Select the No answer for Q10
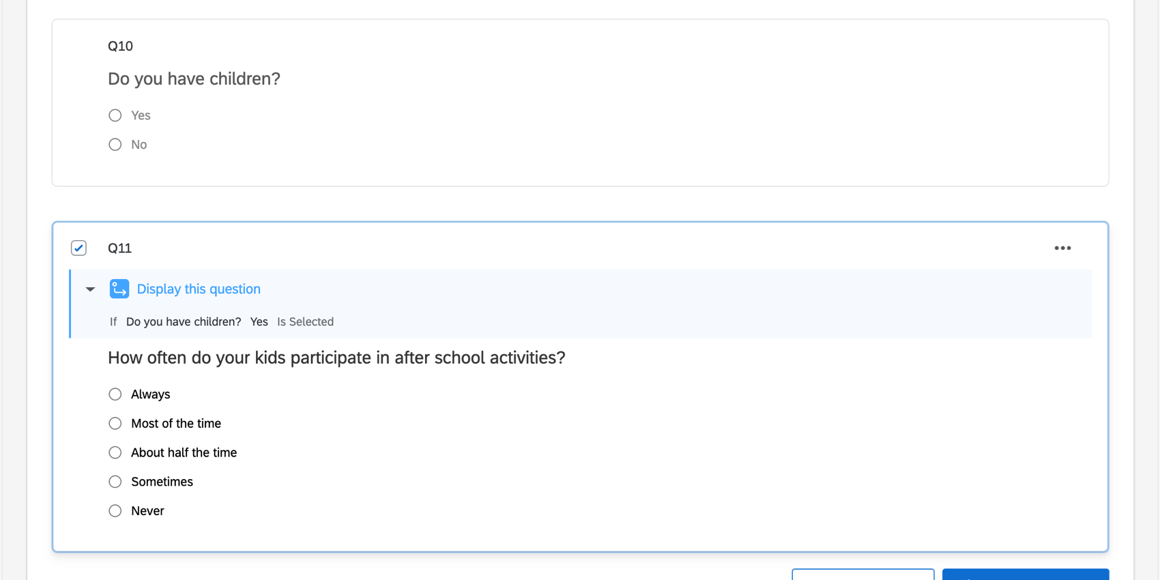This screenshot has height=580, width=1160. pyautogui.click(x=115, y=144)
